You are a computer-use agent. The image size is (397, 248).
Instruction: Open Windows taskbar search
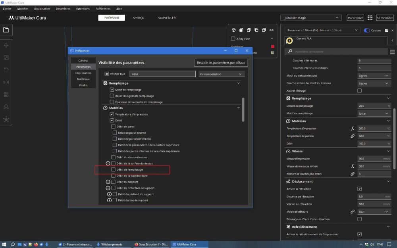pos(13,244)
